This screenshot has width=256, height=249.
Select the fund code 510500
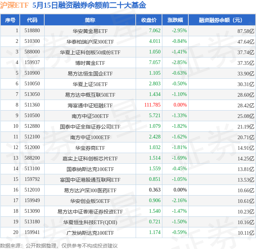(x=32, y=116)
